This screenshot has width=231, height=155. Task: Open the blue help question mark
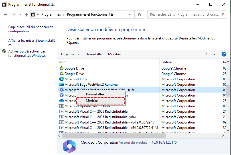[224, 54]
